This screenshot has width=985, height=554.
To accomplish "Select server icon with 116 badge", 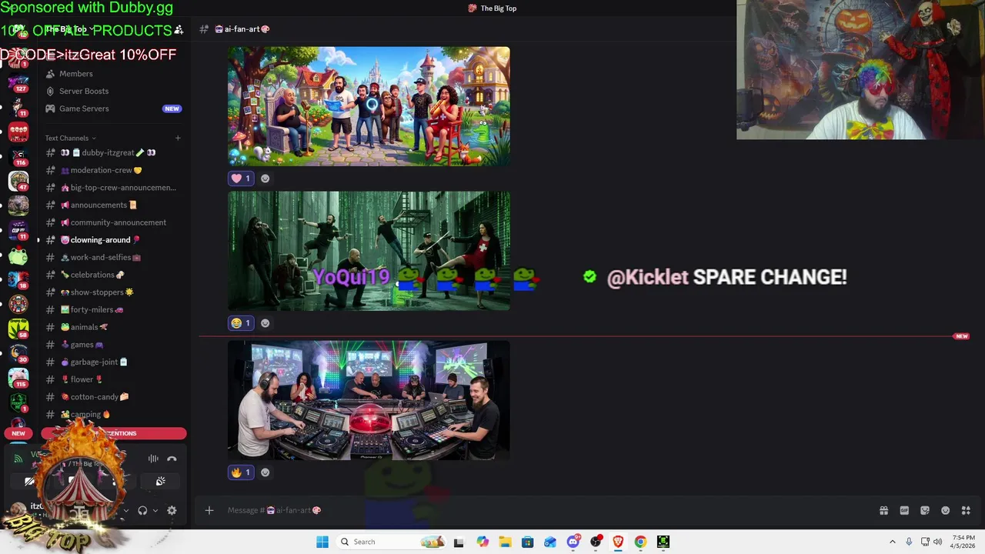I will (18, 156).
